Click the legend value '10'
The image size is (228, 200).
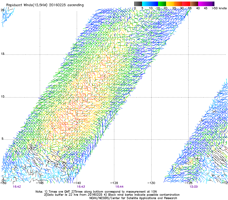pyautogui.click(x=151, y=8)
